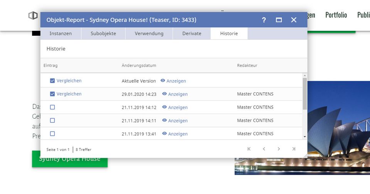
Task: Click the eye icon for 21.11.2019 14:12
Action: point(165,107)
